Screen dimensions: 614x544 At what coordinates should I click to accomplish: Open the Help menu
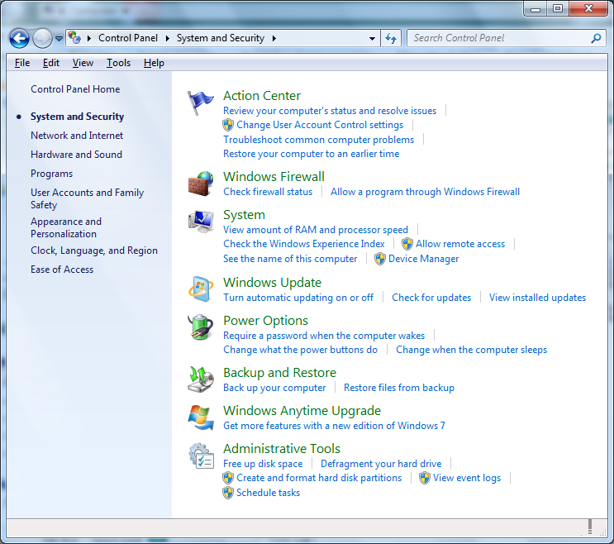click(154, 63)
